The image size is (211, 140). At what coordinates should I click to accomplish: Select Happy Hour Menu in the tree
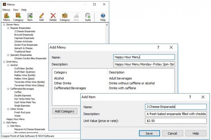click(x=15, y=119)
